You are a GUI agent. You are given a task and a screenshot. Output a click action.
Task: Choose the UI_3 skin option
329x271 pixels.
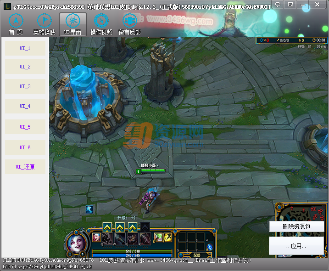click(x=25, y=86)
